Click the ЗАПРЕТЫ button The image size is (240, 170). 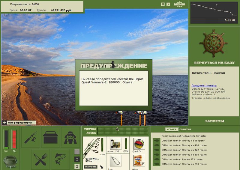click(214, 121)
